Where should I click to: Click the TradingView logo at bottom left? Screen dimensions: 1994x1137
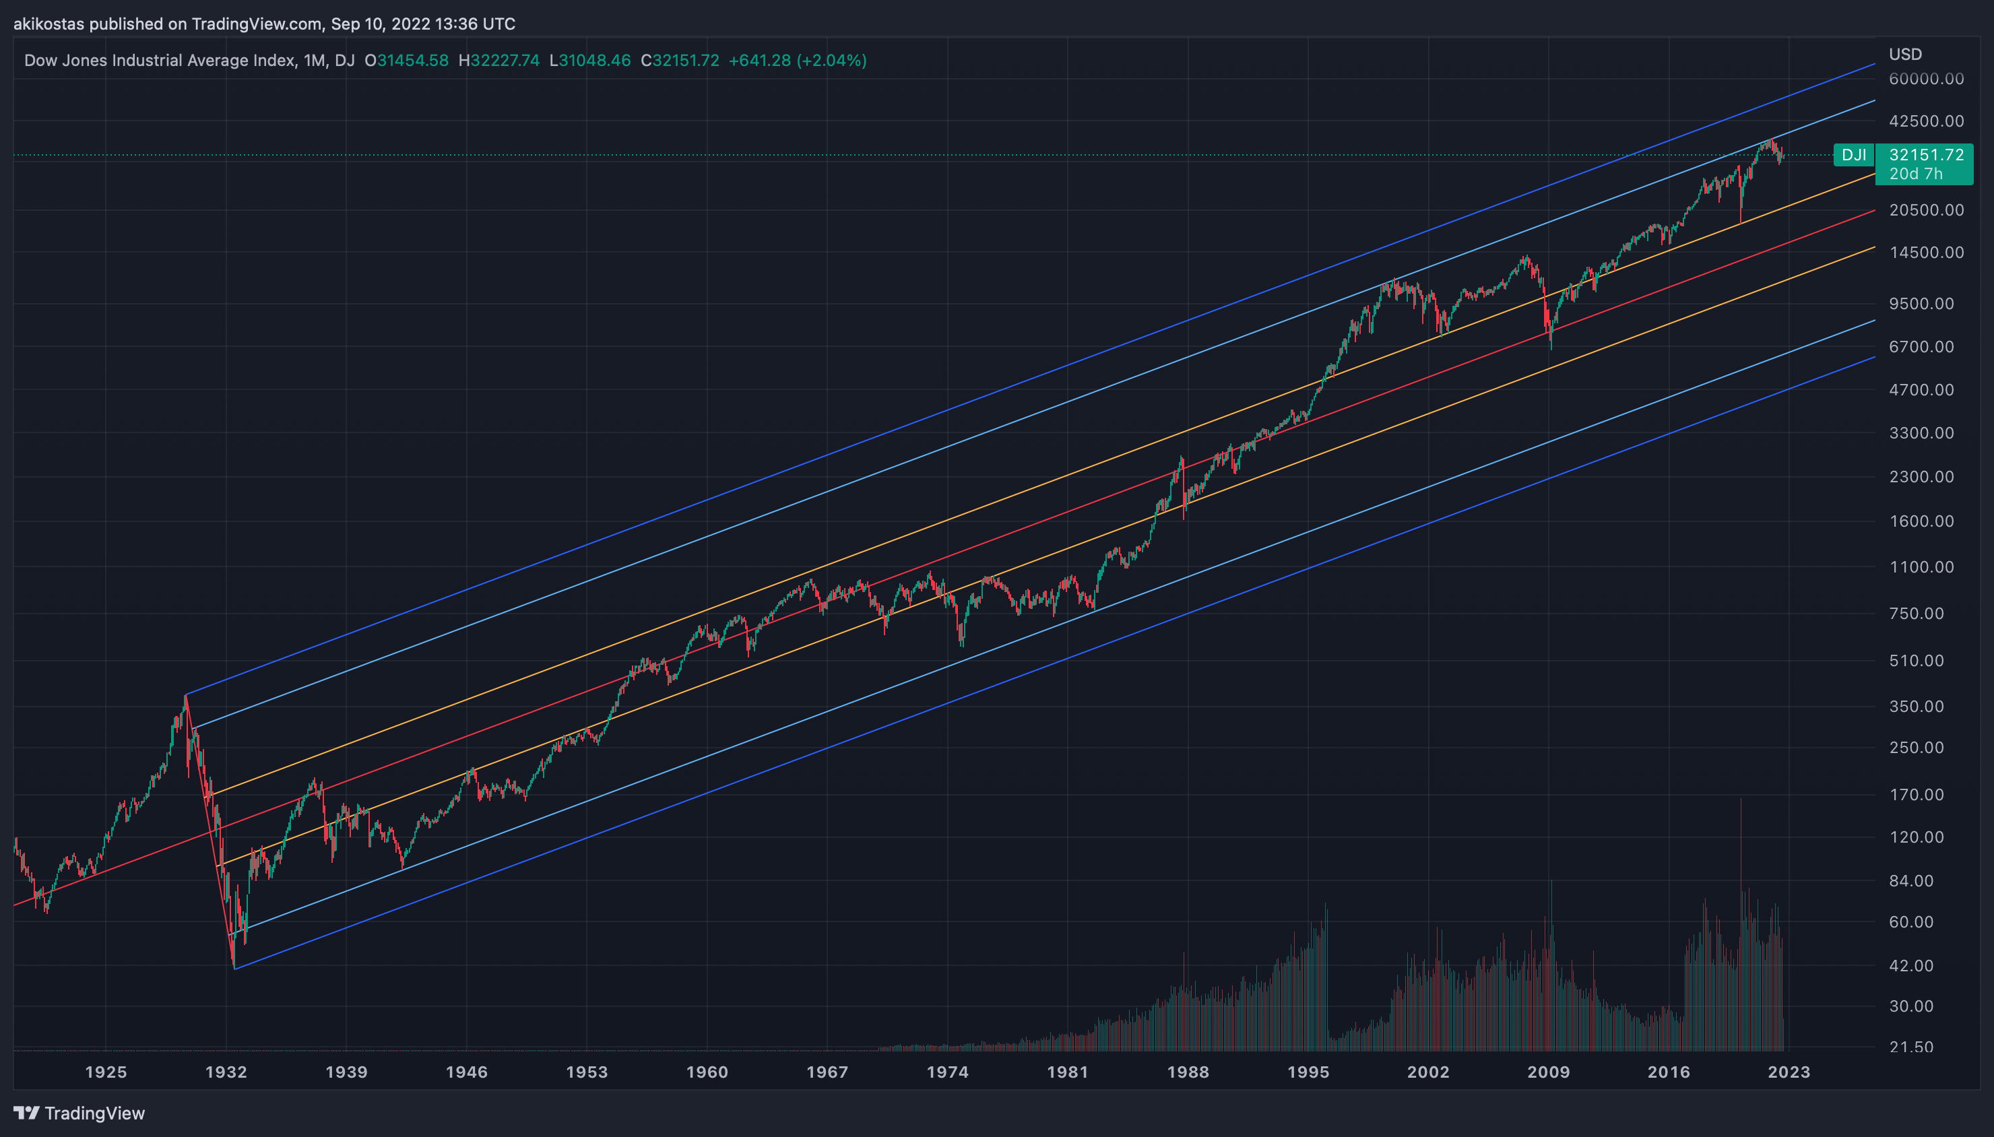pos(79,1113)
